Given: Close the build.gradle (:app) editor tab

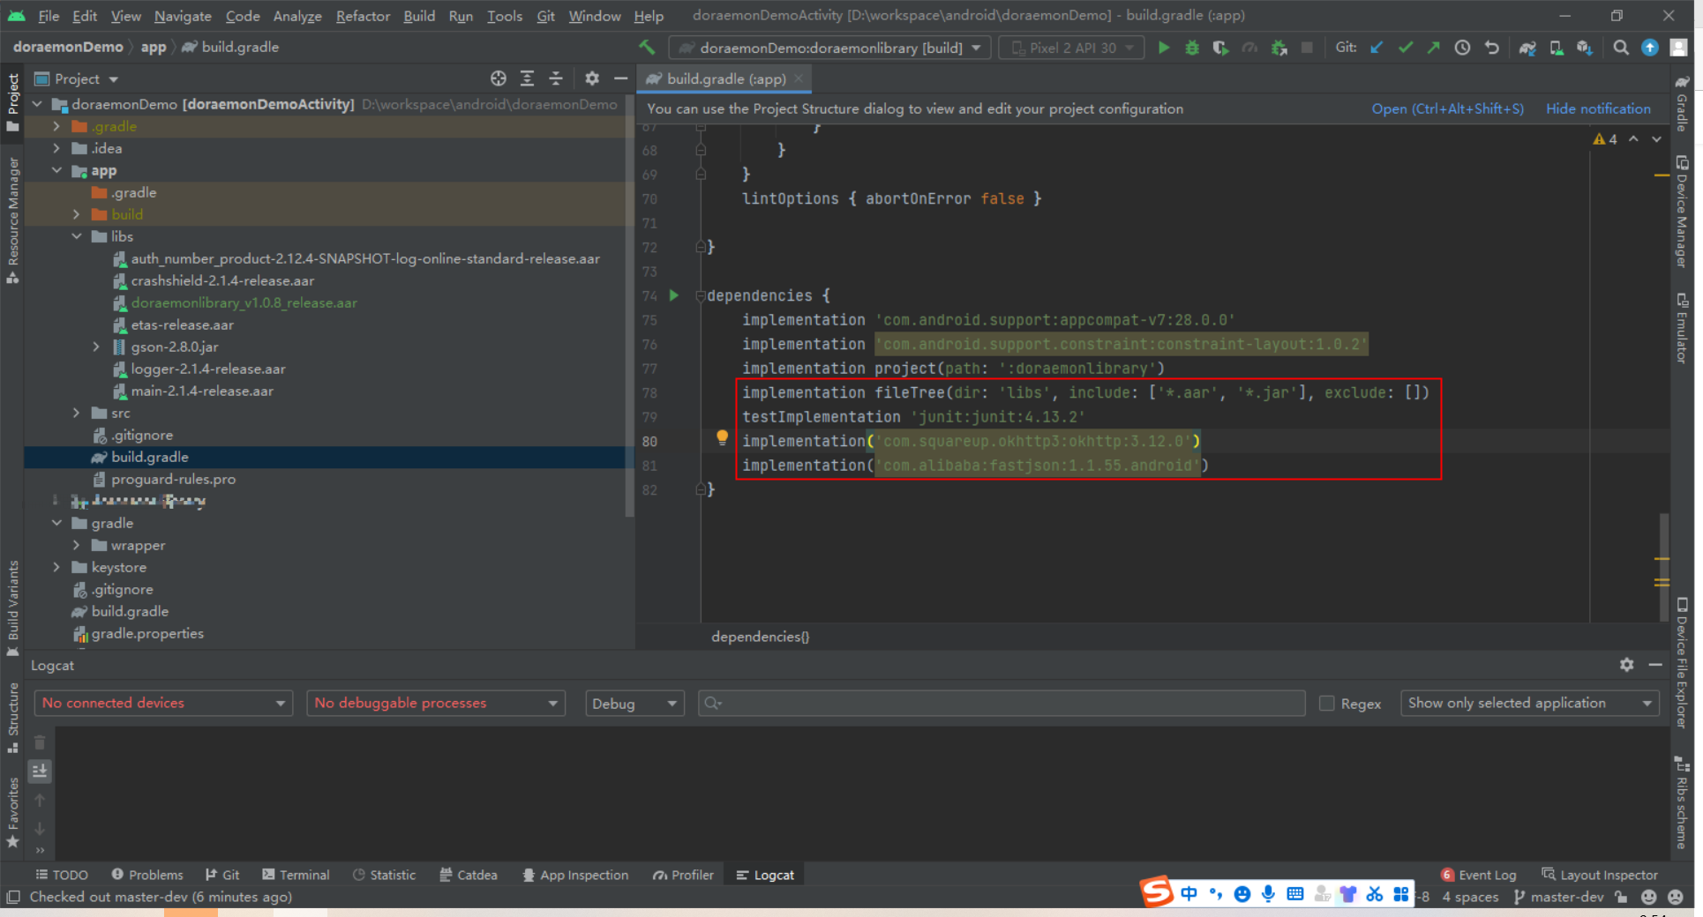Looking at the screenshot, I should coord(798,78).
